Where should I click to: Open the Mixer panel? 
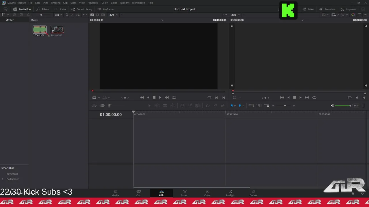pos(308,9)
